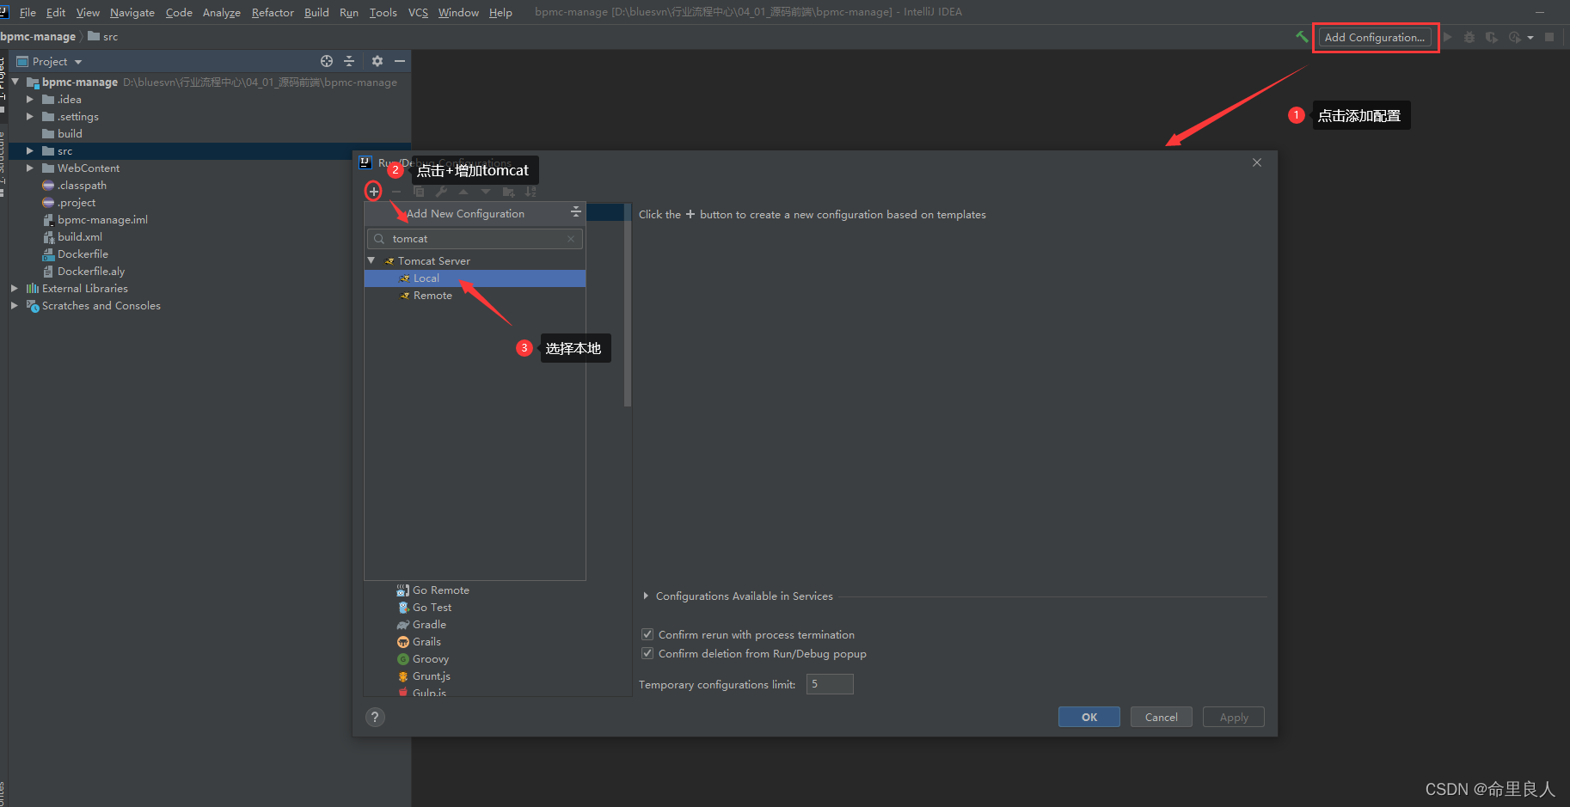Image resolution: width=1570 pixels, height=807 pixels.
Task: Open the profiler dropdown arrow
Action: (1530, 38)
